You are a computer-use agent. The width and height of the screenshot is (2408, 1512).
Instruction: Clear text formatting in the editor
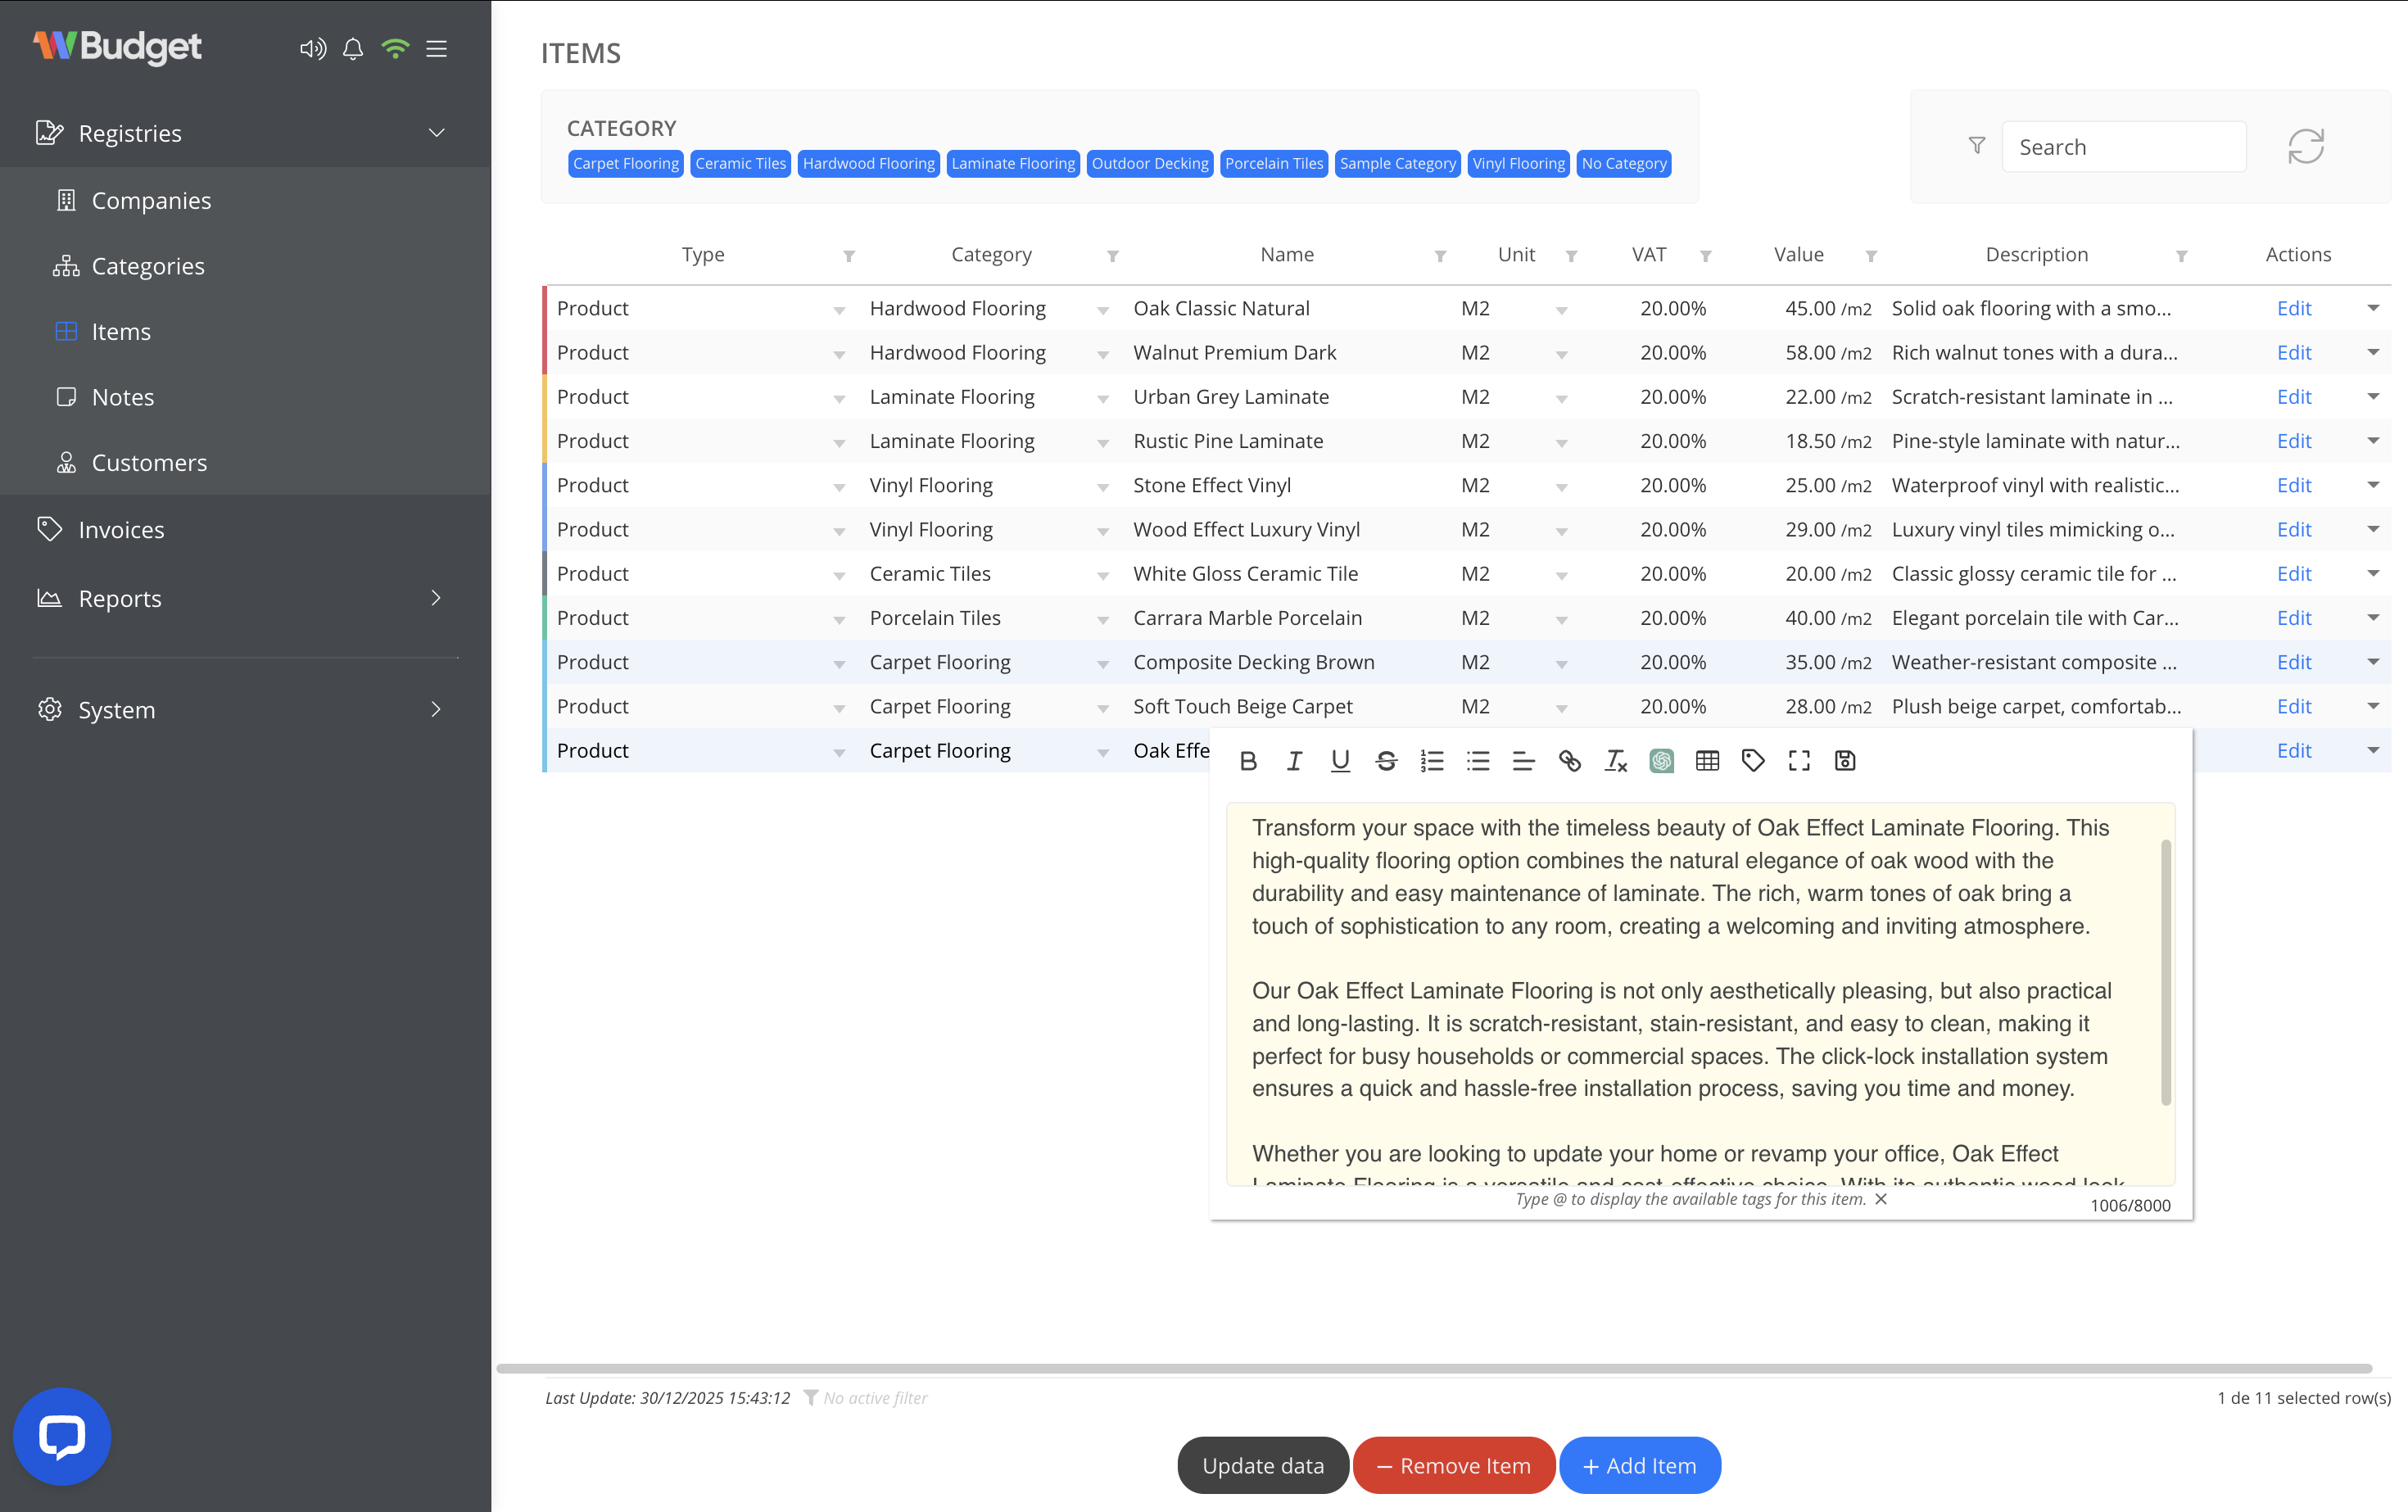coord(1615,761)
